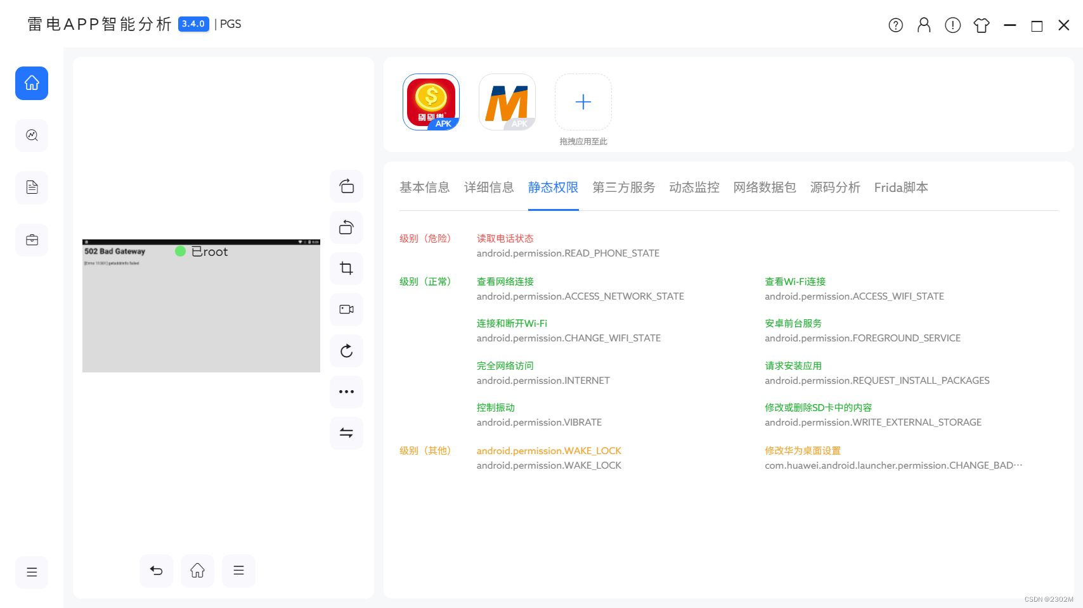Click the 级别（危险）label
The height and width of the screenshot is (608, 1083).
[425, 239]
